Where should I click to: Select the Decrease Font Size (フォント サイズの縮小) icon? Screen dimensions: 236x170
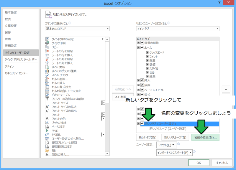click(x=47, y=111)
